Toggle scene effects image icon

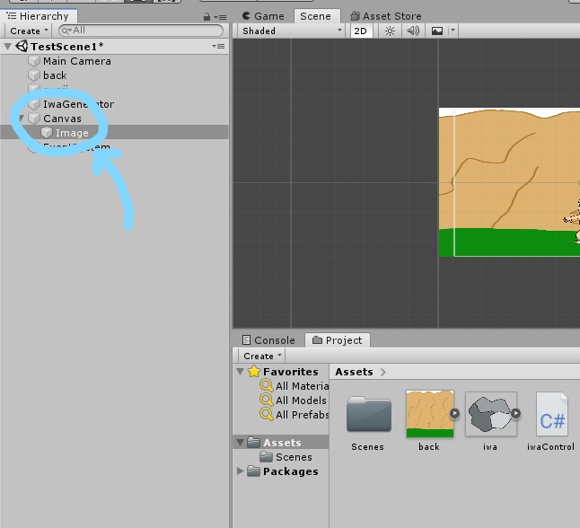tap(437, 31)
